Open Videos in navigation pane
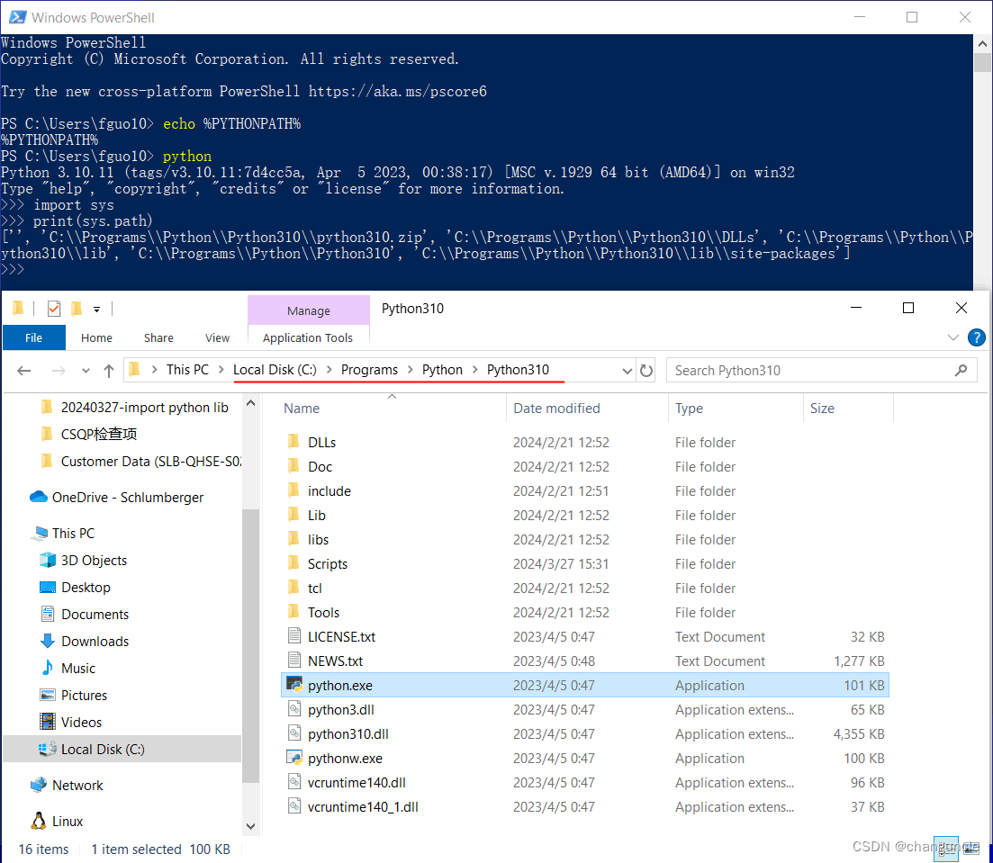The height and width of the screenshot is (863, 993). pos(81,722)
